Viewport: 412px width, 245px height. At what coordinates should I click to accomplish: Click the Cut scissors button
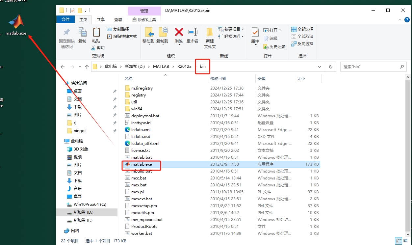click(x=98, y=48)
